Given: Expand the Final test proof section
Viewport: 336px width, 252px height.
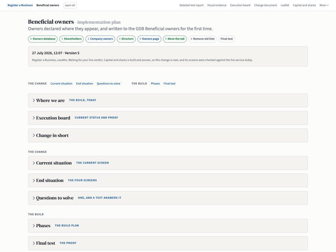Looking at the screenshot, I should click(x=168, y=243).
